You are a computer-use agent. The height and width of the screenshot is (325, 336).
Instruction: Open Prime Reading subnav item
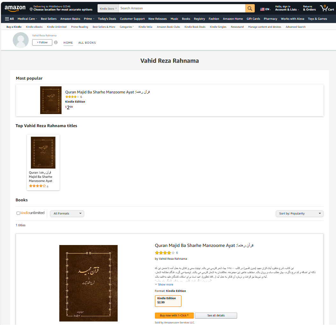(79, 27)
